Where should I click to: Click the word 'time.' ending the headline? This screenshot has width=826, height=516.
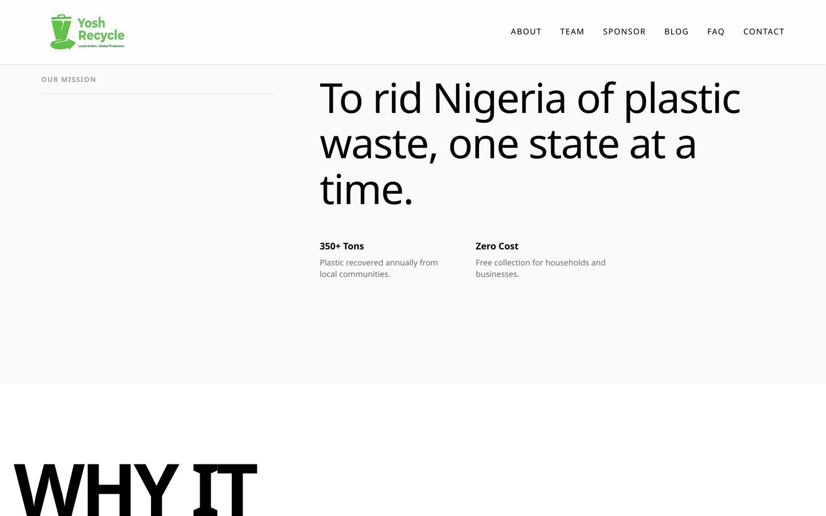[366, 190]
